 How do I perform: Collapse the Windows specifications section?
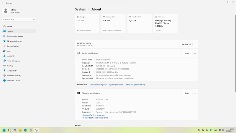pyautogui.click(x=195, y=93)
